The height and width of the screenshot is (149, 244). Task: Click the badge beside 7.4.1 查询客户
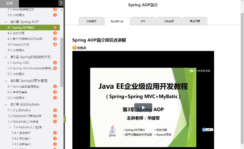click(x=55, y=133)
